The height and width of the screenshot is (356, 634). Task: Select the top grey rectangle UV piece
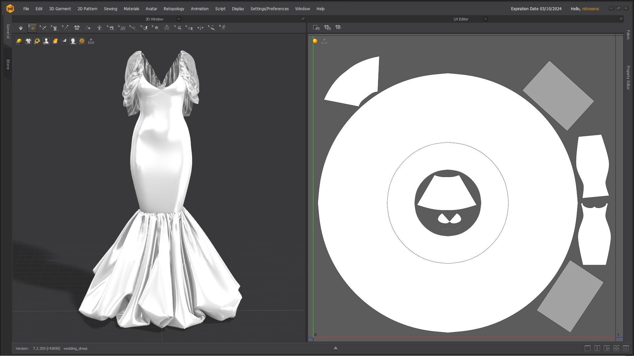pyautogui.click(x=558, y=96)
